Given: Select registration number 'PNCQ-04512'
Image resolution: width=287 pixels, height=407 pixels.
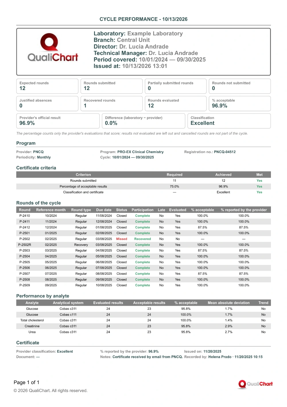Looking at the screenshot, I should click(x=225, y=152).
